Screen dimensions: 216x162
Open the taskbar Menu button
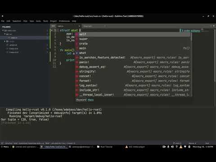[x=5, y=147]
